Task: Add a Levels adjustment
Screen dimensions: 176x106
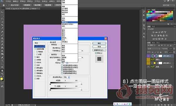Action: (156, 32)
